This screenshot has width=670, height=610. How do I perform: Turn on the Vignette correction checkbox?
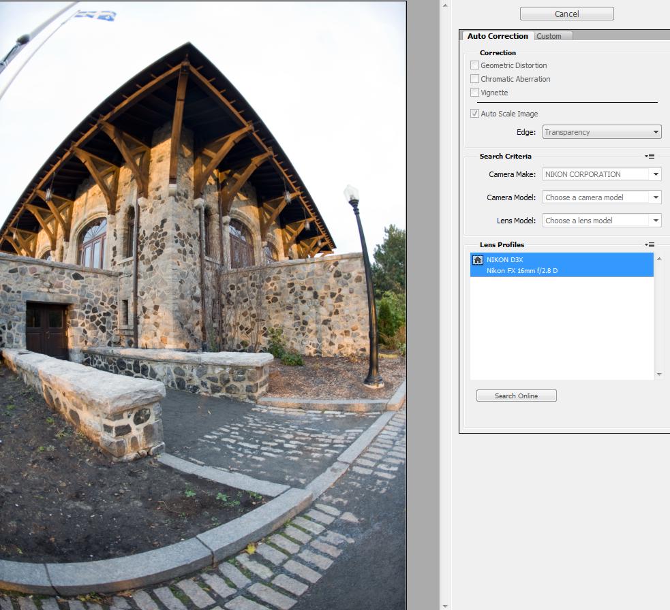click(x=474, y=93)
